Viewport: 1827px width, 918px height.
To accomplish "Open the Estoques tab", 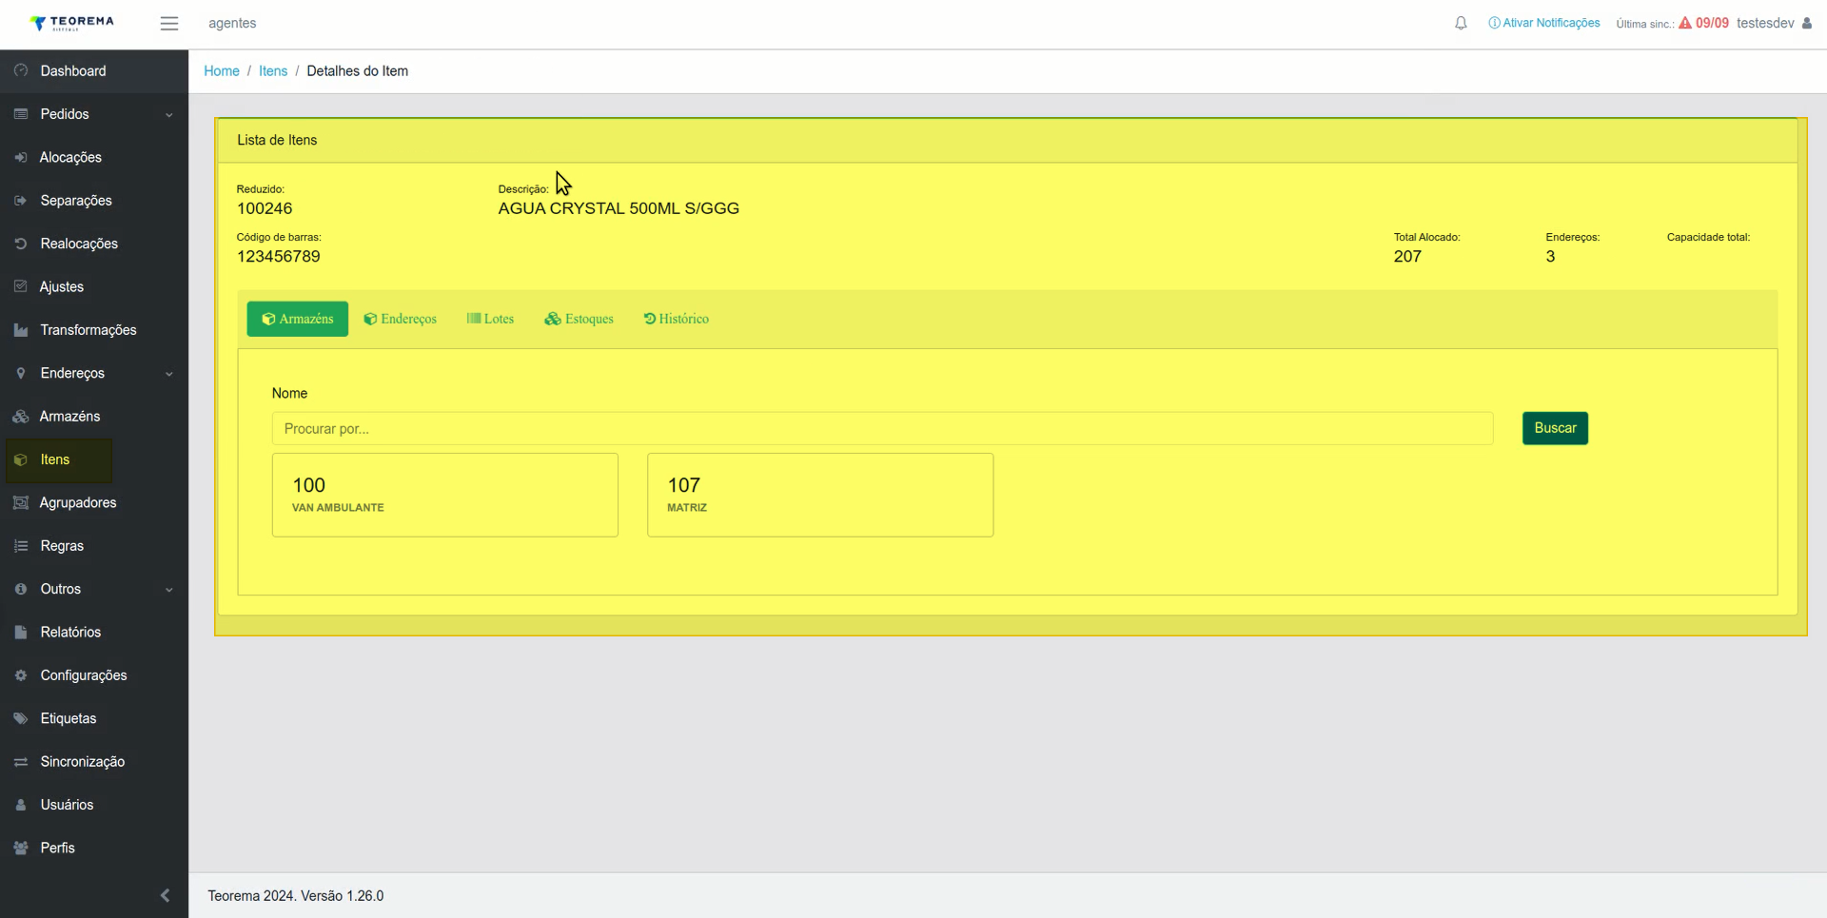I will click(x=579, y=319).
